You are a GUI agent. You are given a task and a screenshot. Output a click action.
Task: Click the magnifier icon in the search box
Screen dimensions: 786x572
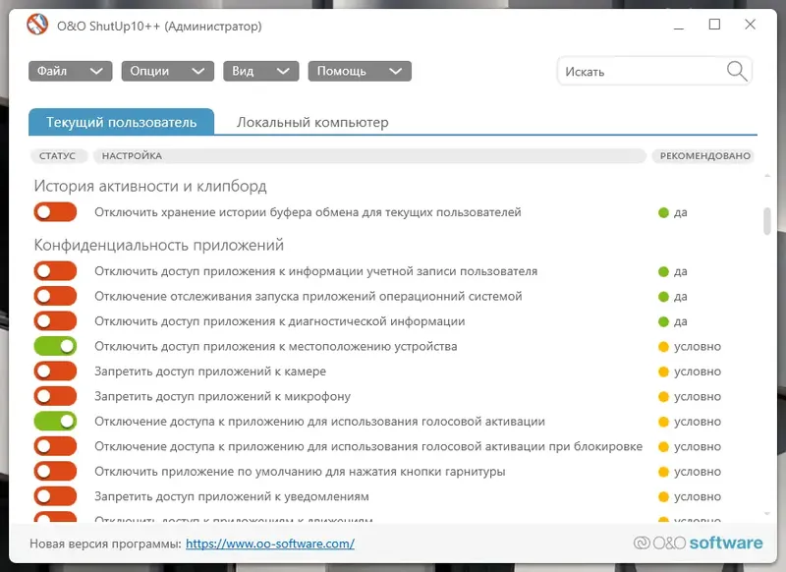pyautogui.click(x=735, y=71)
